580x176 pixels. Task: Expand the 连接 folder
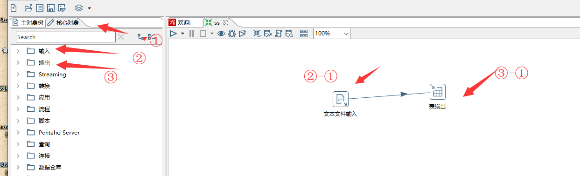[18, 156]
